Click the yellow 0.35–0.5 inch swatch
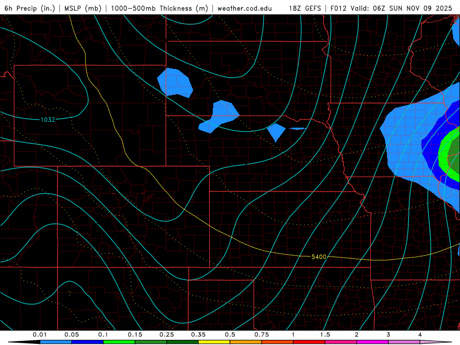 pyautogui.click(x=214, y=342)
